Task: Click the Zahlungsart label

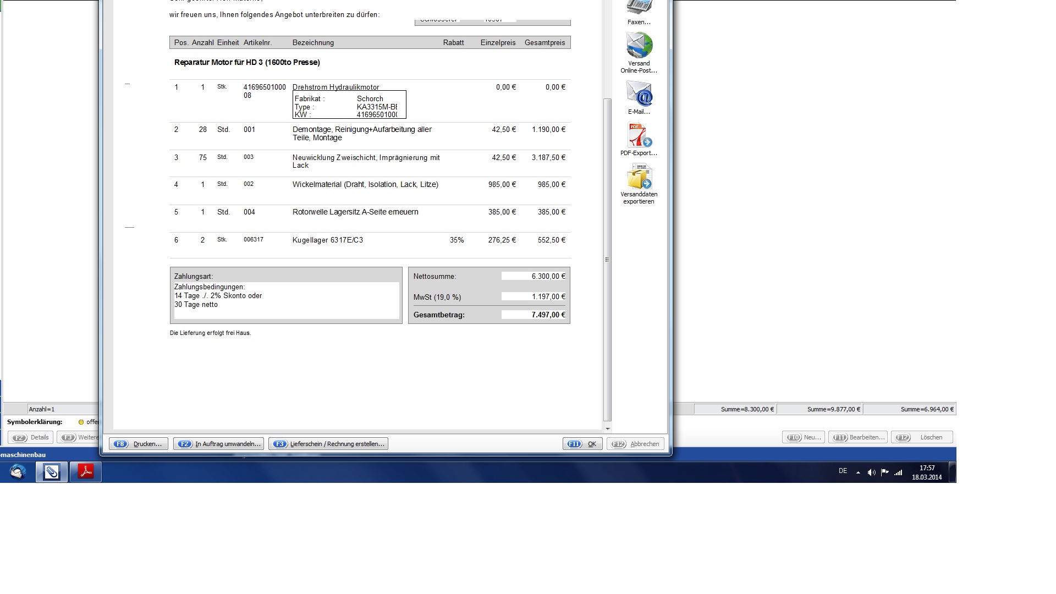Action: [x=194, y=277]
